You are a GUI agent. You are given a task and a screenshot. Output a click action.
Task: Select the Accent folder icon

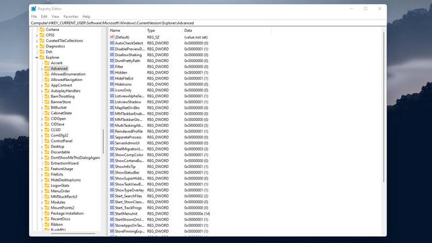click(x=47, y=63)
